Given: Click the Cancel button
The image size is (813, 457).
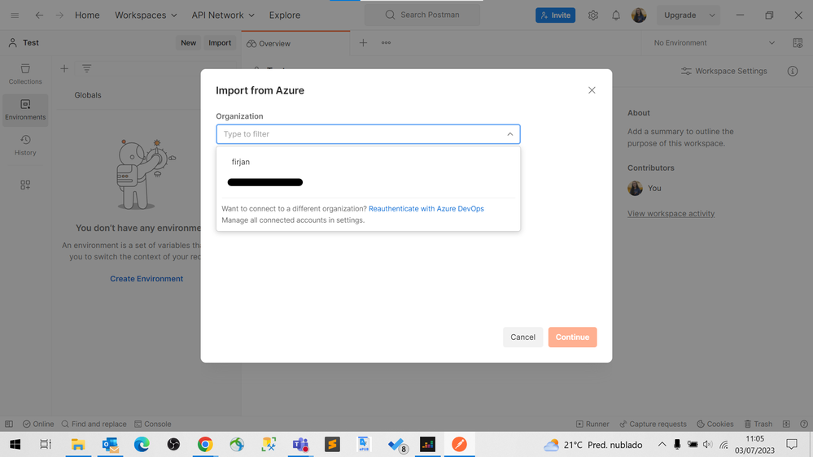Looking at the screenshot, I should (x=522, y=337).
